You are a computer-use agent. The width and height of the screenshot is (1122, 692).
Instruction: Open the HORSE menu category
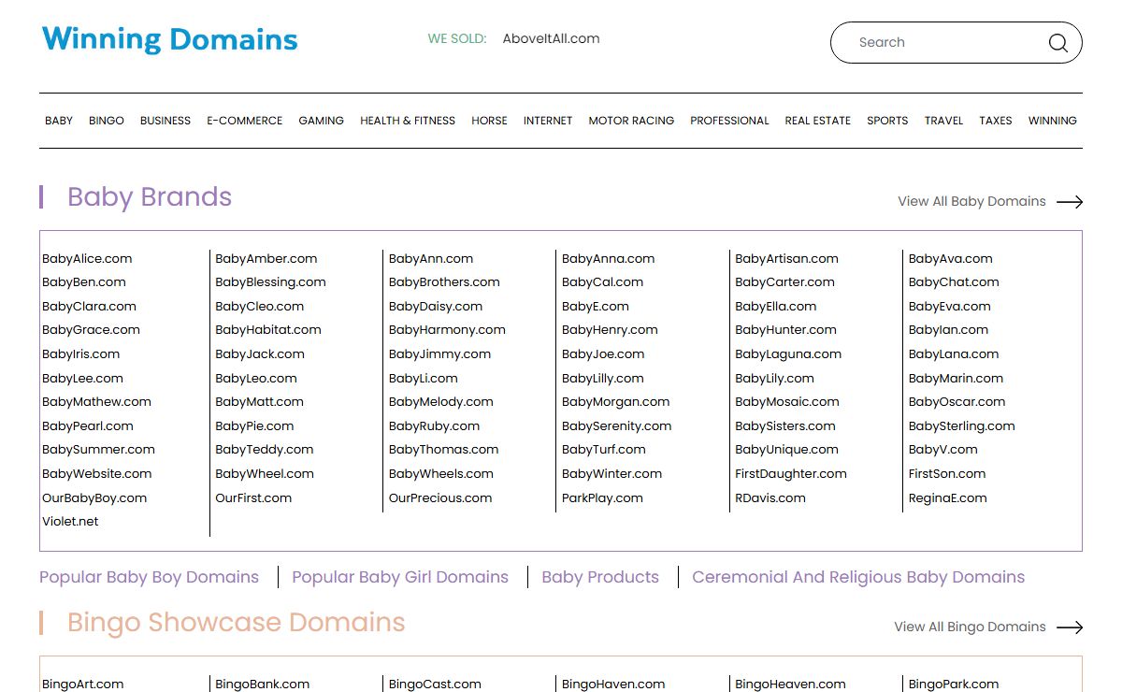pyautogui.click(x=489, y=121)
